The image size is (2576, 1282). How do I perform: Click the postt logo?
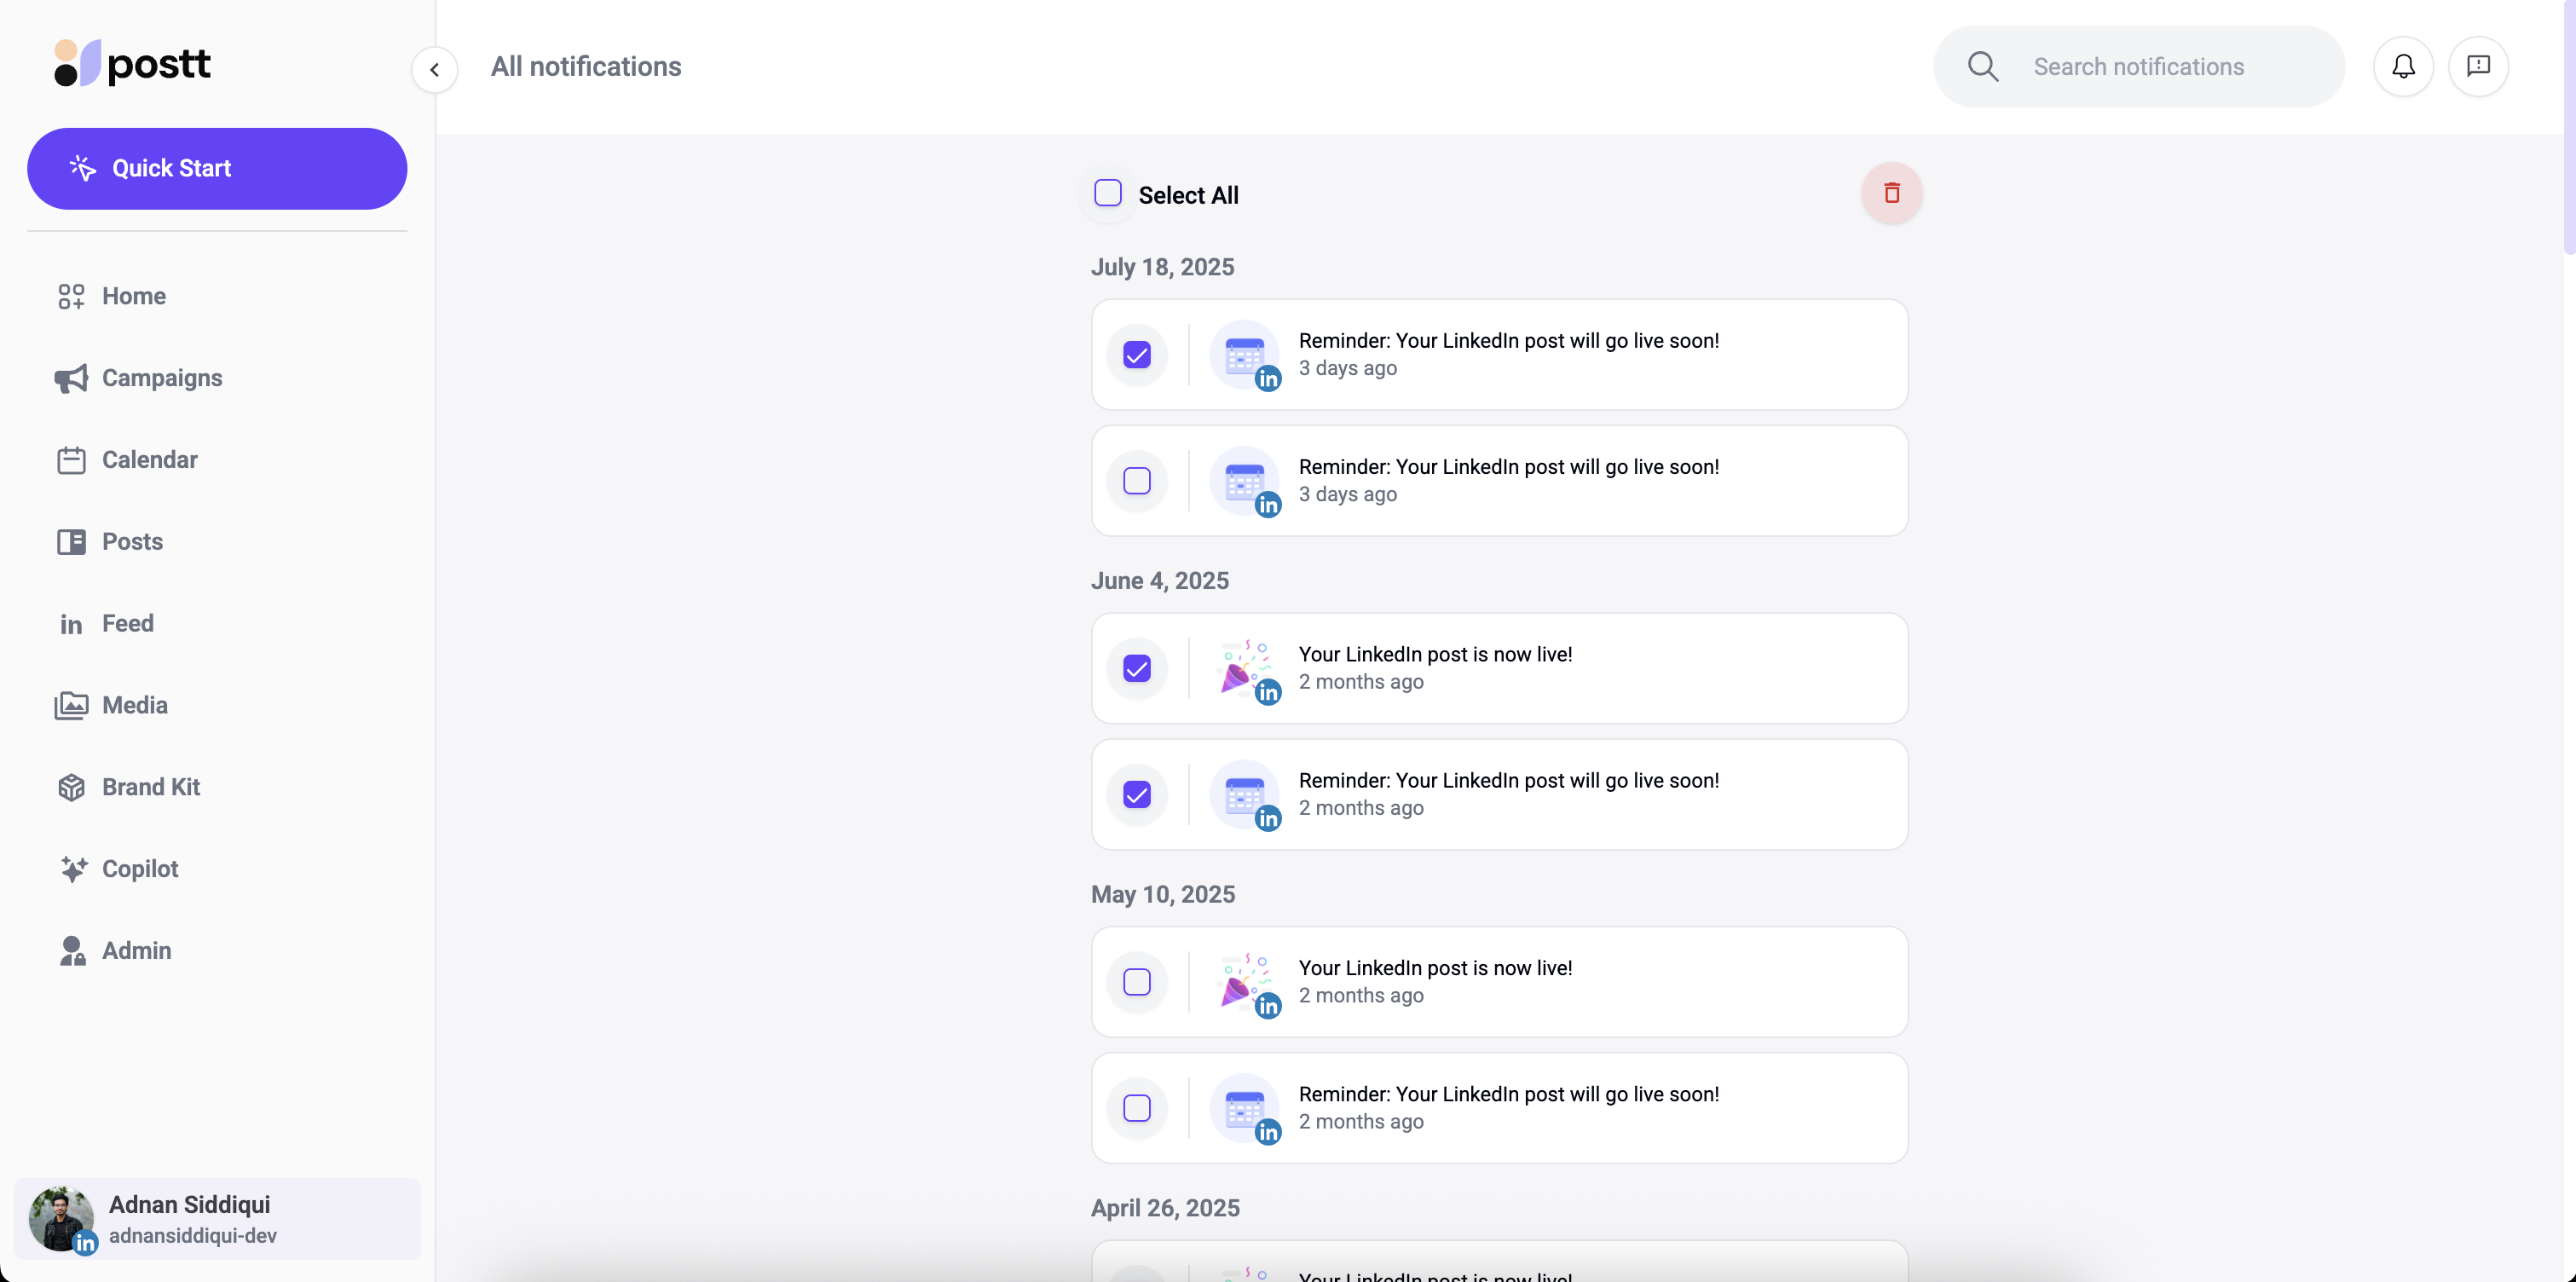point(132,64)
